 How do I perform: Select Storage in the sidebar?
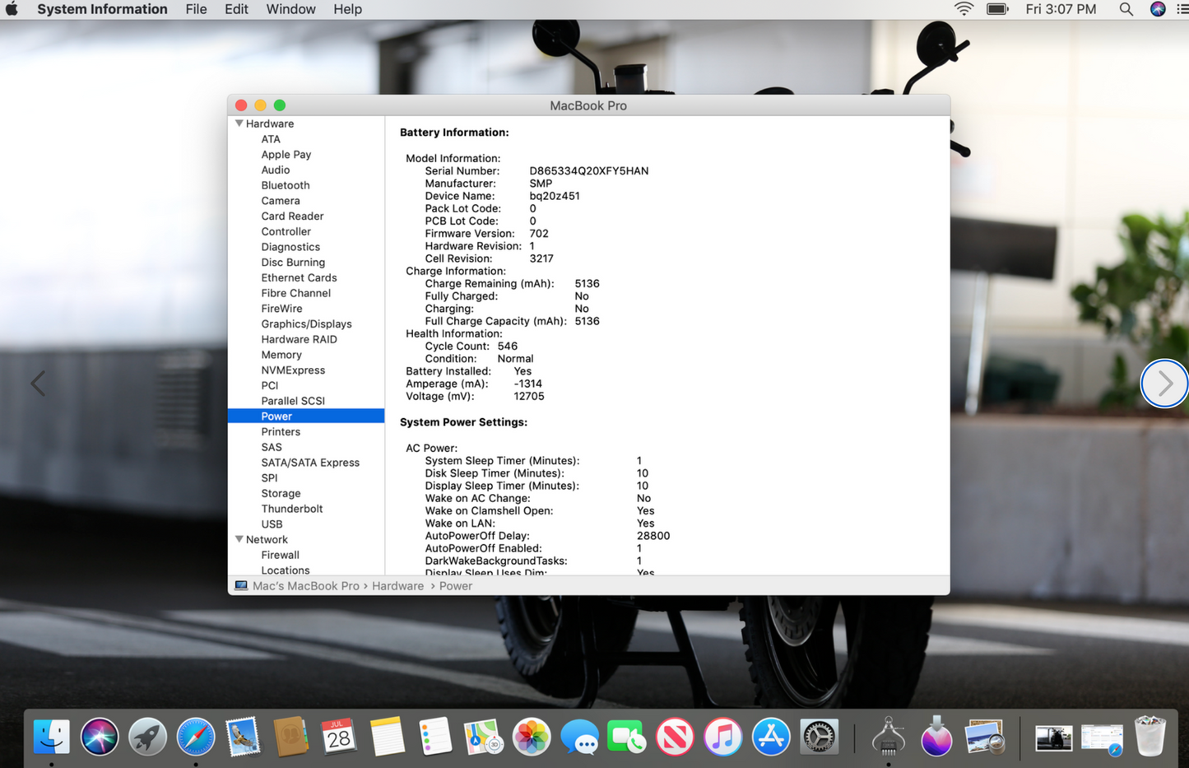pos(281,492)
